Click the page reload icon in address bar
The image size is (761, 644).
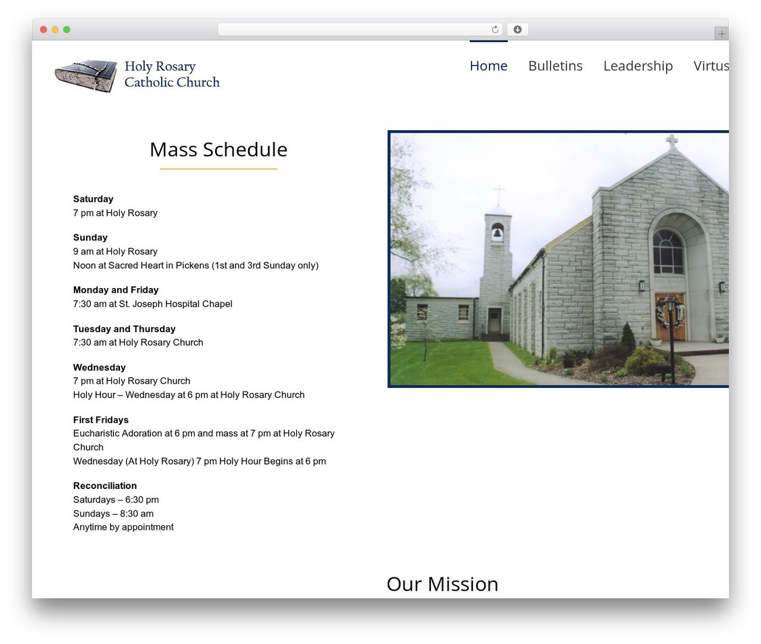495,30
